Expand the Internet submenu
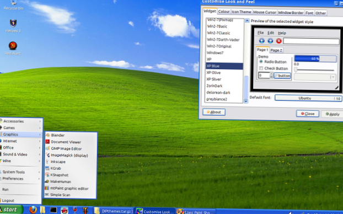 pyautogui.click(x=21, y=141)
